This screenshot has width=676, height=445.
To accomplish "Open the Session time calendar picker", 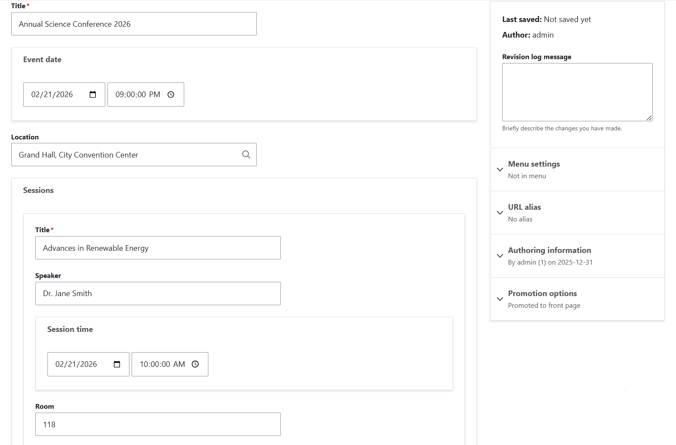I will point(117,364).
